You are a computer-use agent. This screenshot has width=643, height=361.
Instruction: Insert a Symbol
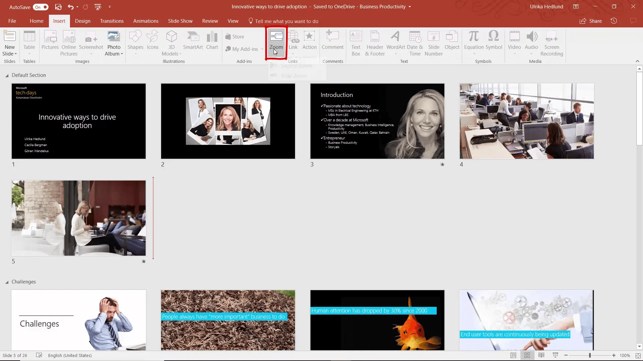[x=494, y=41]
